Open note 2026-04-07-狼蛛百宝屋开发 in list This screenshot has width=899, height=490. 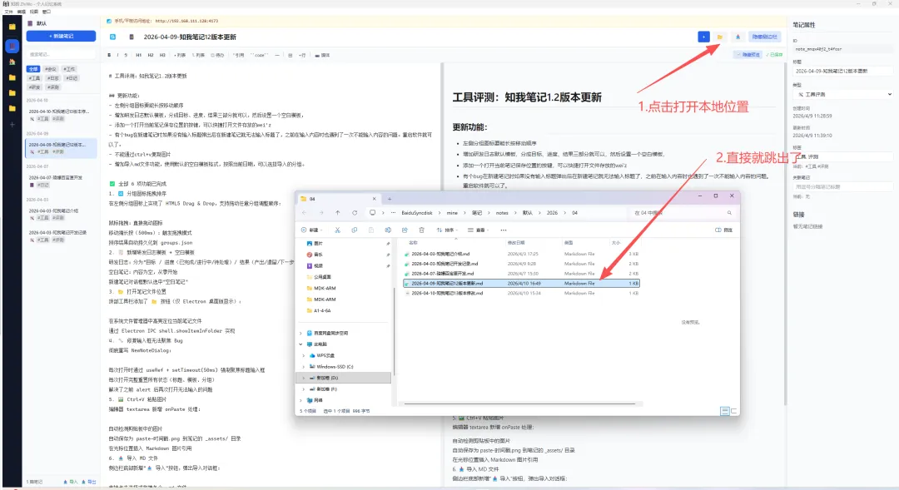(61, 181)
